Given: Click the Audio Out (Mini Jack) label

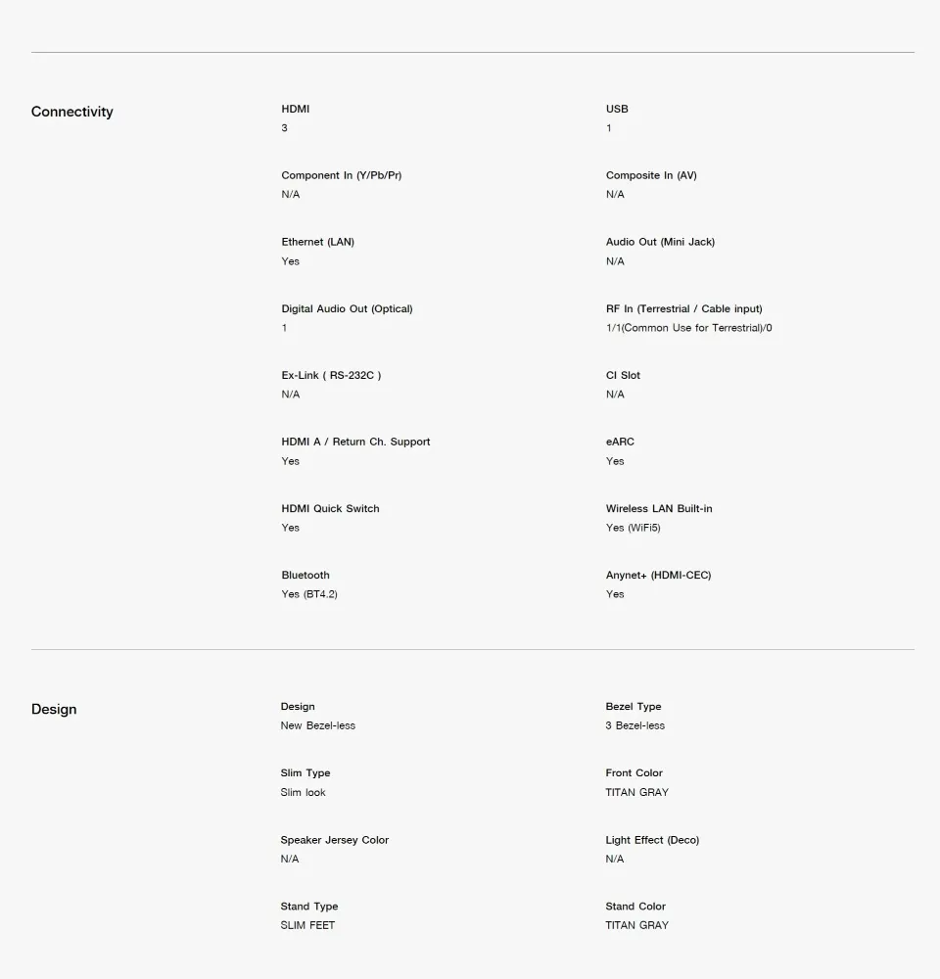Looking at the screenshot, I should [x=660, y=242].
